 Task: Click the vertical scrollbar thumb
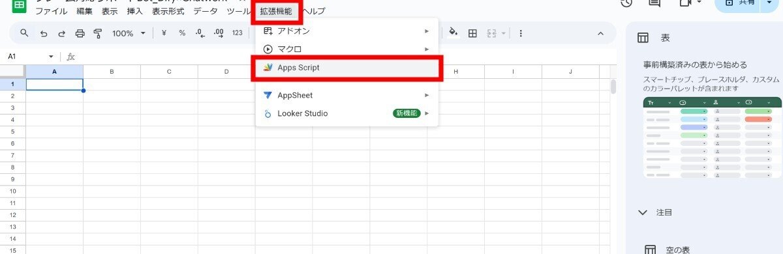tap(613, 87)
